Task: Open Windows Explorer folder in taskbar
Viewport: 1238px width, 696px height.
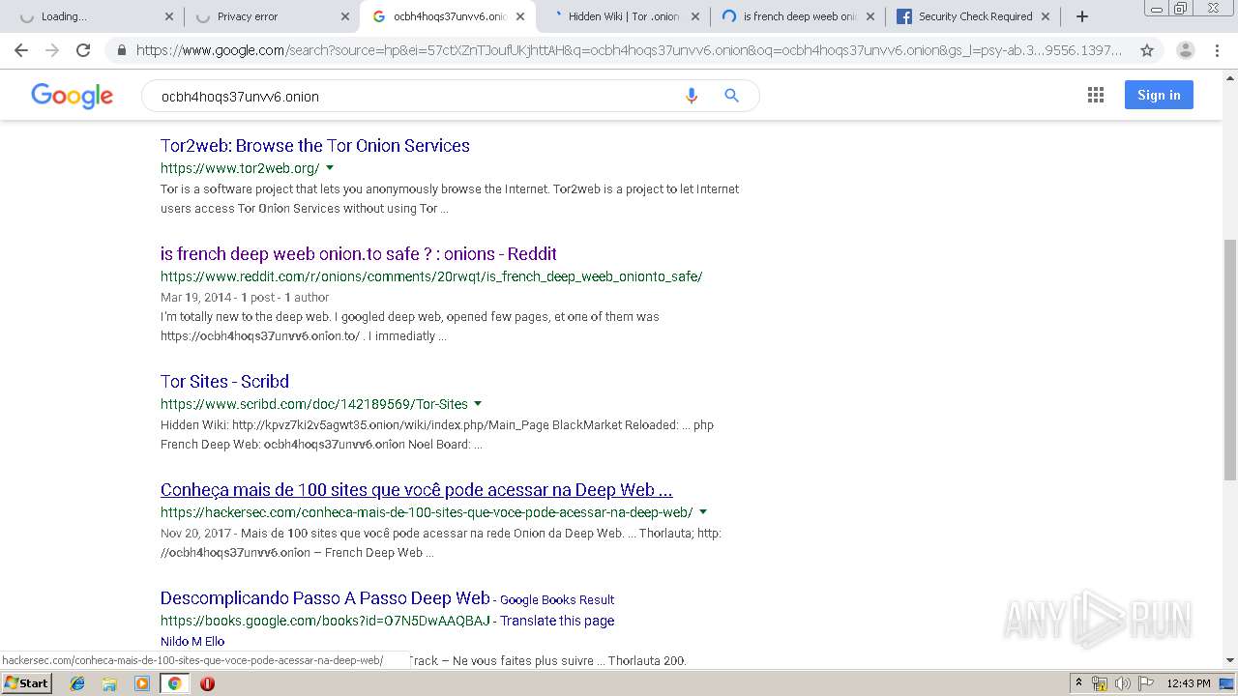Action: (109, 683)
